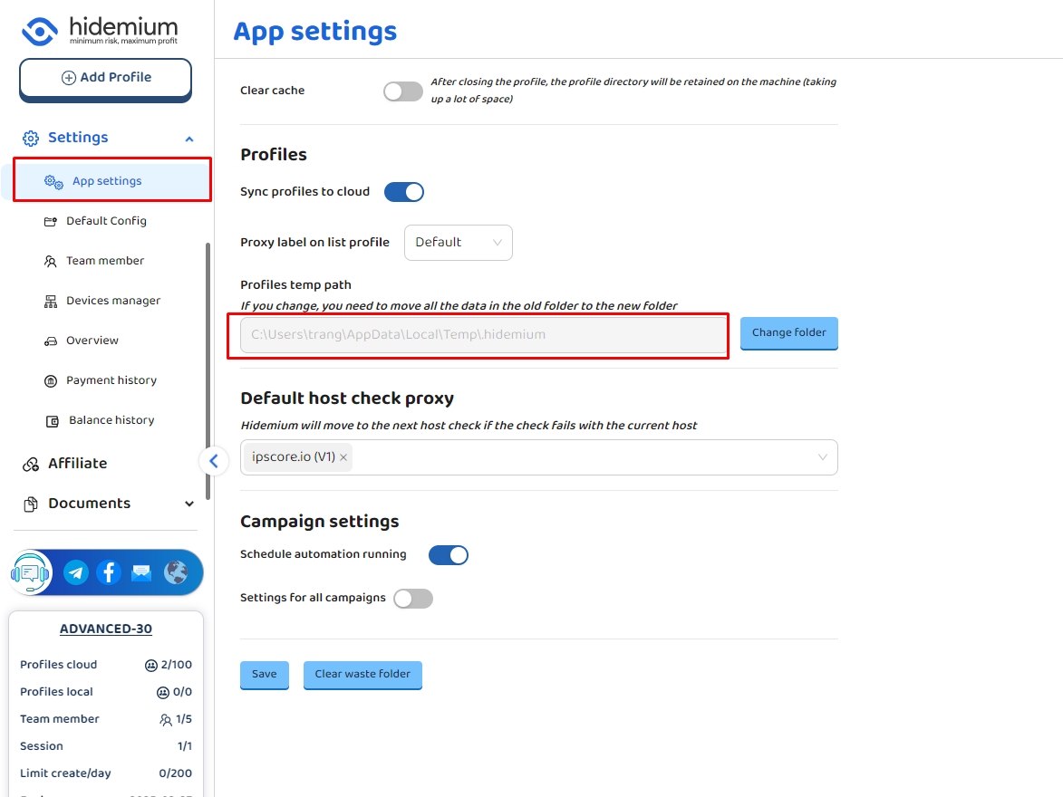Image resolution: width=1063 pixels, height=797 pixels.
Task: Open the globe website icon
Action: pos(176,572)
